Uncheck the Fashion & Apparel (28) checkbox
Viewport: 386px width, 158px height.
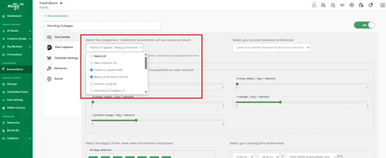(92, 70)
